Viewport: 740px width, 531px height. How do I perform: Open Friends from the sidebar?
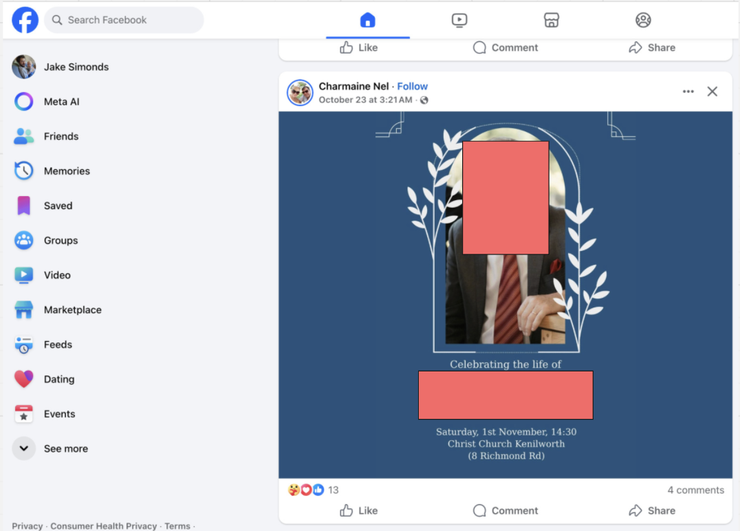coord(61,136)
